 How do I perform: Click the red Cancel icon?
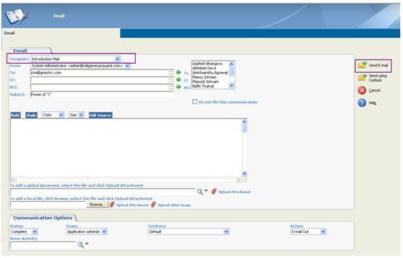[362, 90]
